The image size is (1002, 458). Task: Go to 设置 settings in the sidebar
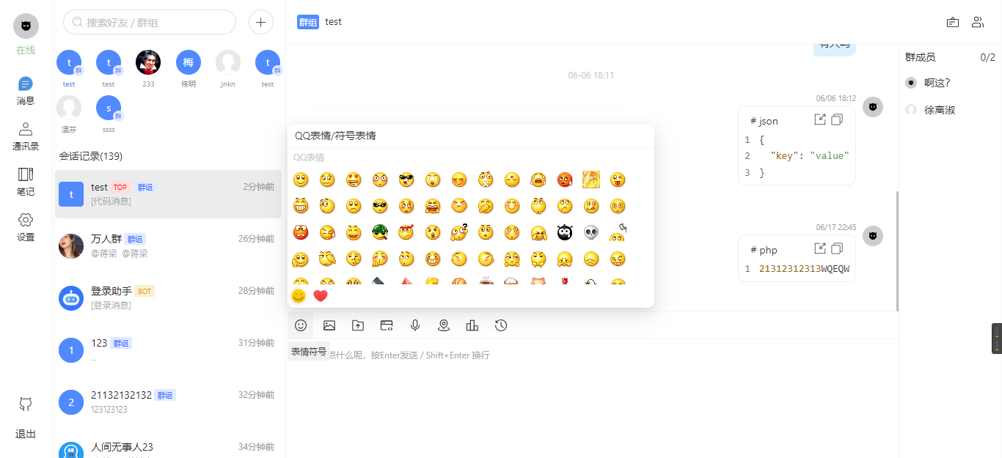(x=26, y=227)
